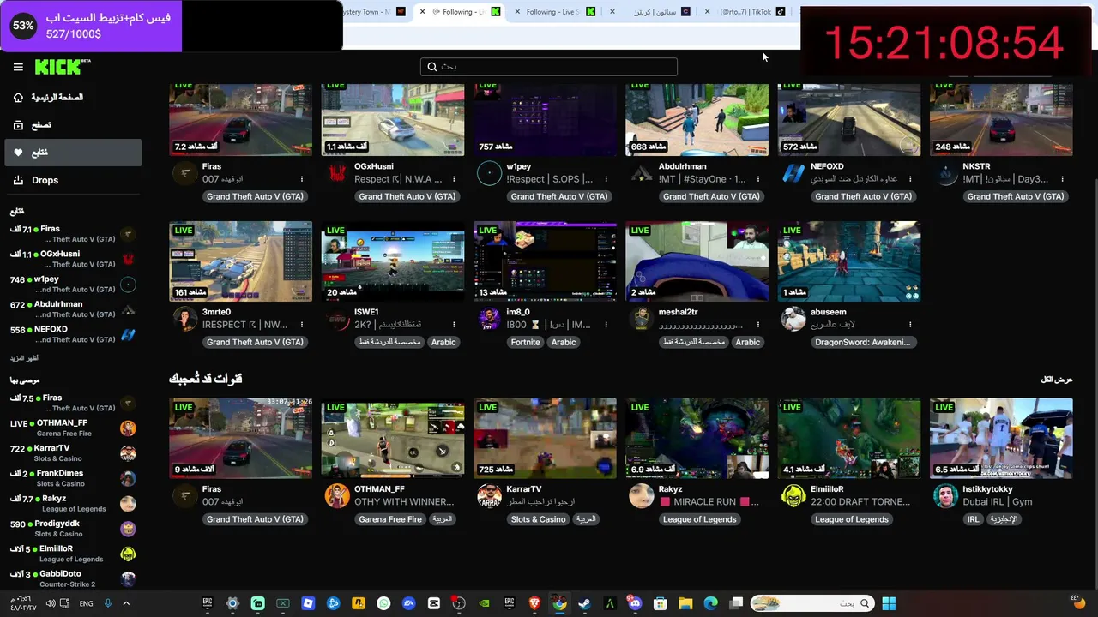Click meshal2tr's channel avatar
The height and width of the screenshot is (617, 1098).
tap(641, 320)
